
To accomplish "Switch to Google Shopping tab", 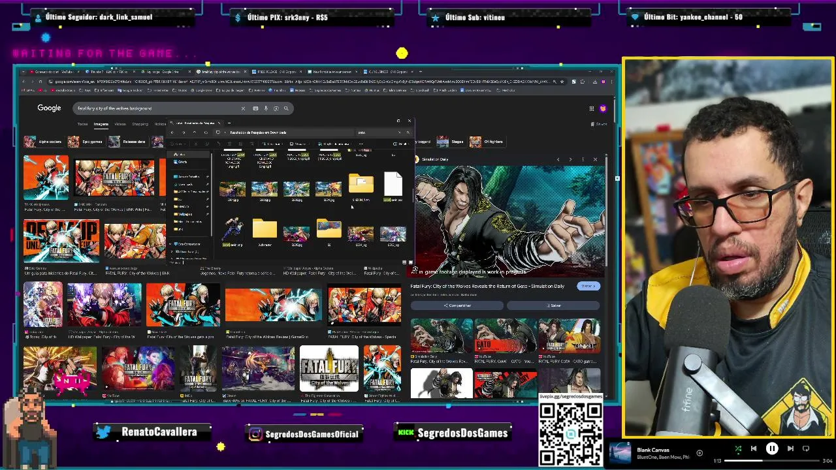I will pos(140,124).
